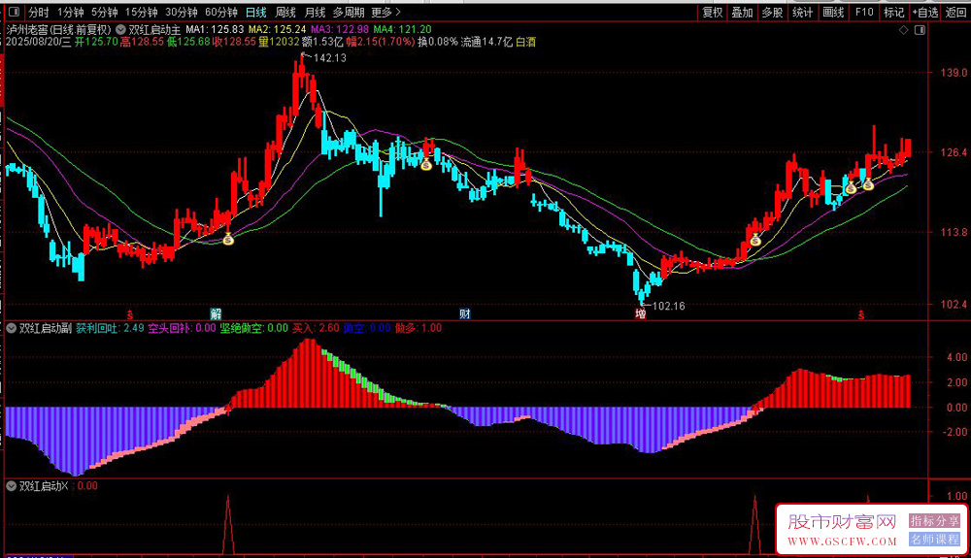Toggle the left panel icon beside 分时
The height and width of the screenshot is (558, 971).
coord(14,12)
